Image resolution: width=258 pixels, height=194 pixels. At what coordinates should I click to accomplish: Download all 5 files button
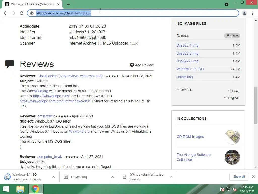[x=232, y=36]
